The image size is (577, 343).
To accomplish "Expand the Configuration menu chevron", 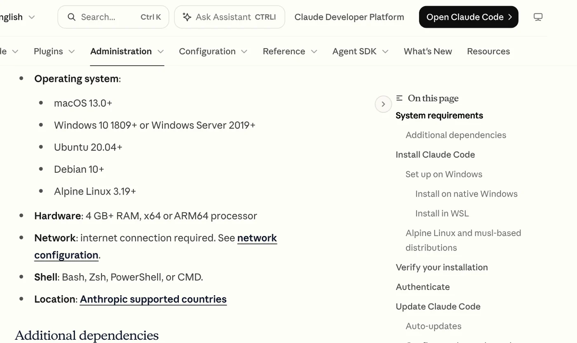I will [244, 51].
